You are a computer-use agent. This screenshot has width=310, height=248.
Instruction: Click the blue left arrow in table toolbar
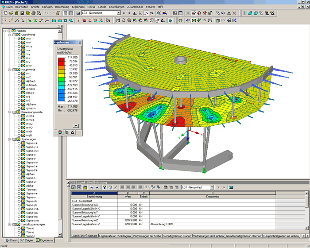(92, 187)
